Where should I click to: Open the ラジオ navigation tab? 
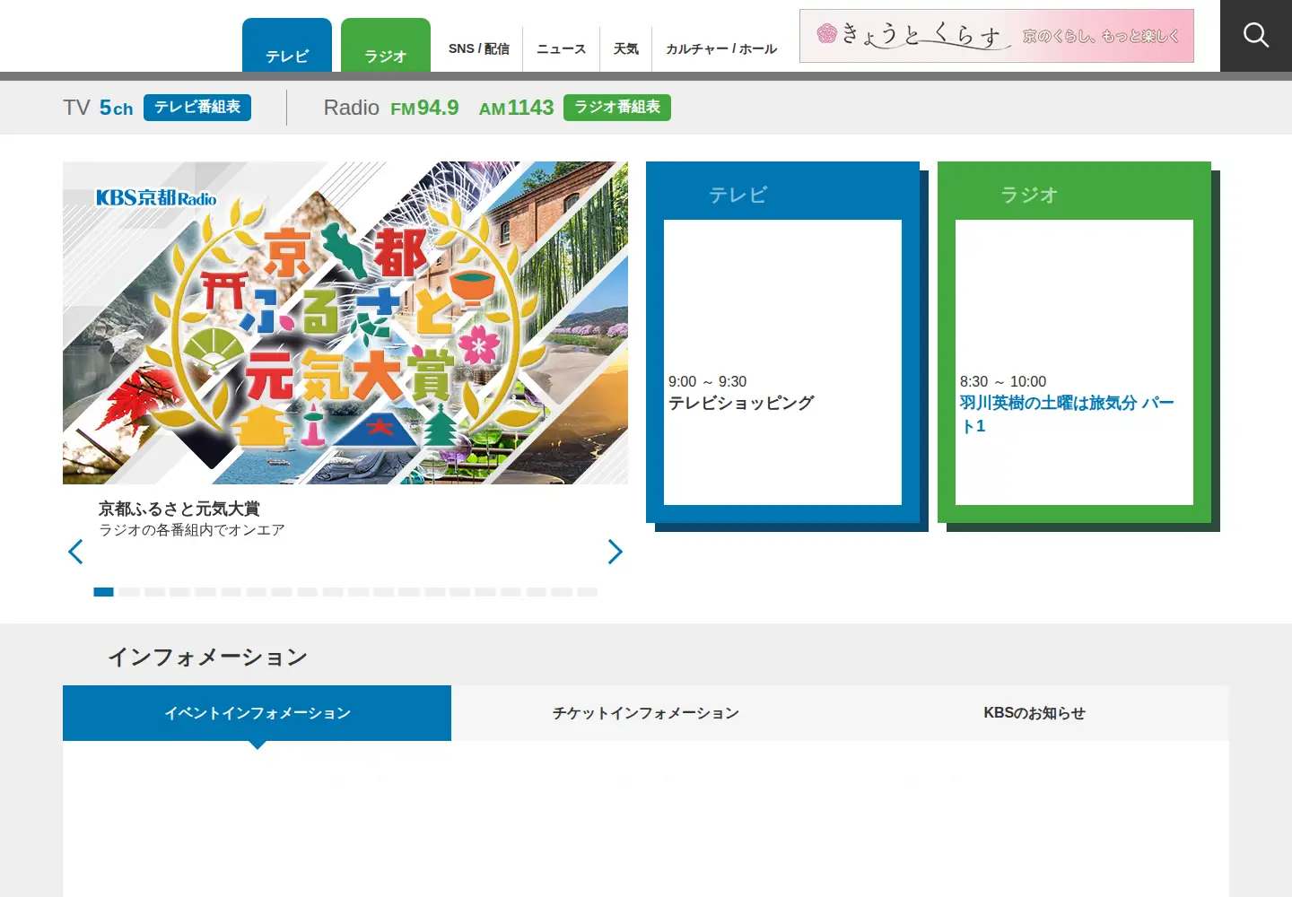coord(386,46)
